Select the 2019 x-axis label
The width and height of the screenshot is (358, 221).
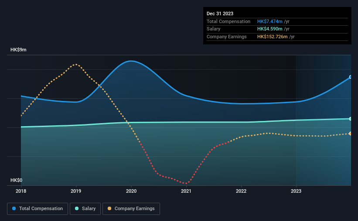[x=76, y=191]
